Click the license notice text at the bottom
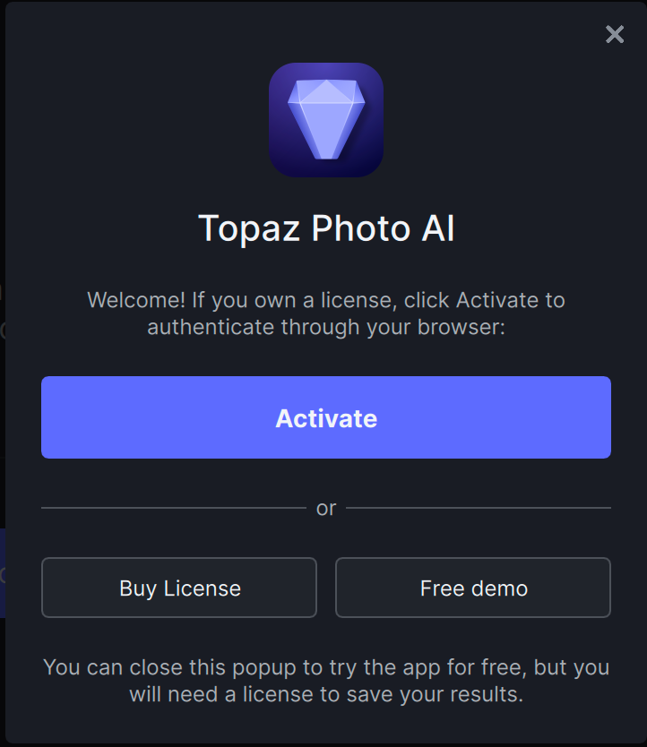Image resolution: width=647 pixels, height=747 pixels. 326,680
